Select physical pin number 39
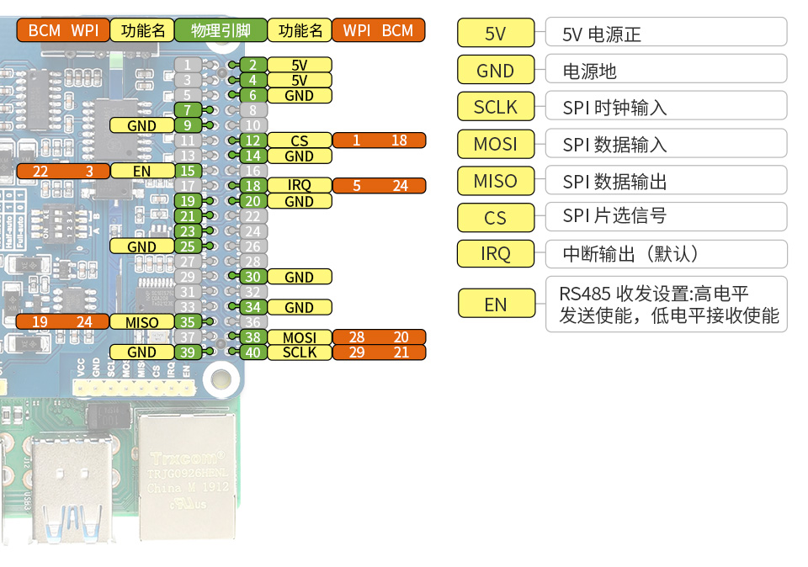 tap(187, 352)
